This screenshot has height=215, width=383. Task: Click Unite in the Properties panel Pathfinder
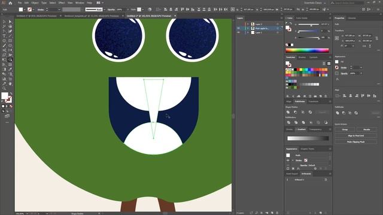pyautogui.click(x=338, y=113)
